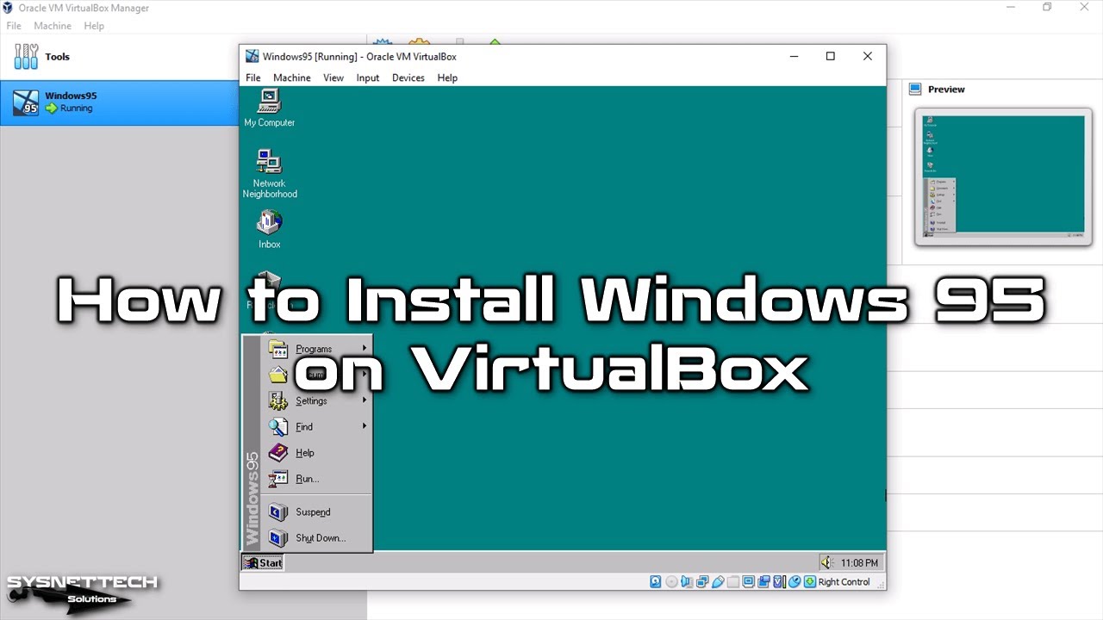1103x620 pixels.
Task: Click the network adapter status icon
Action: pos(702,582)
